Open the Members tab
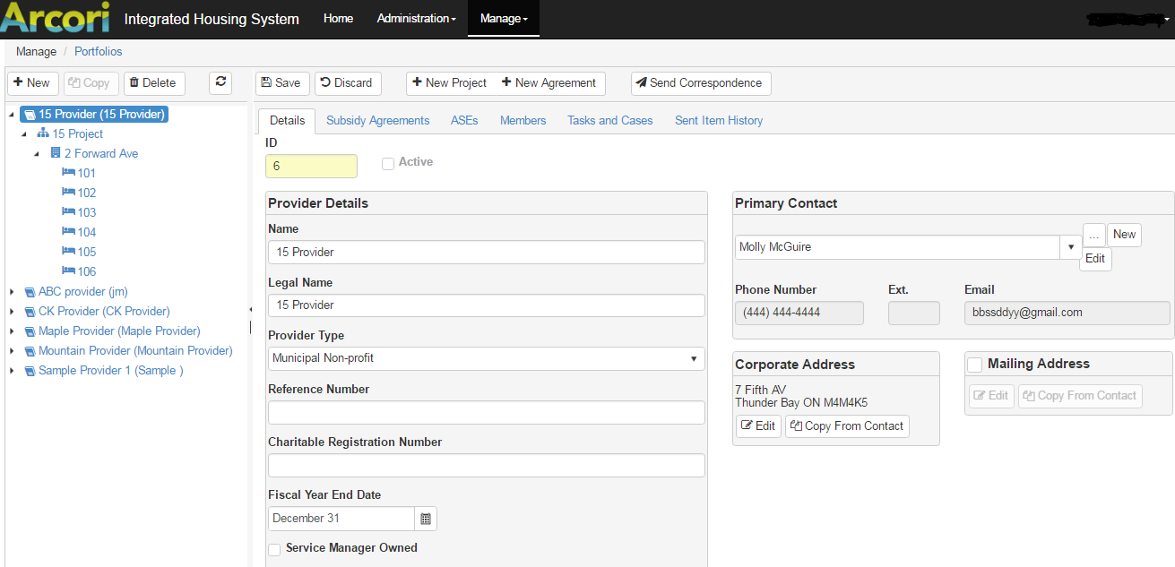 (x=523, y=120)
